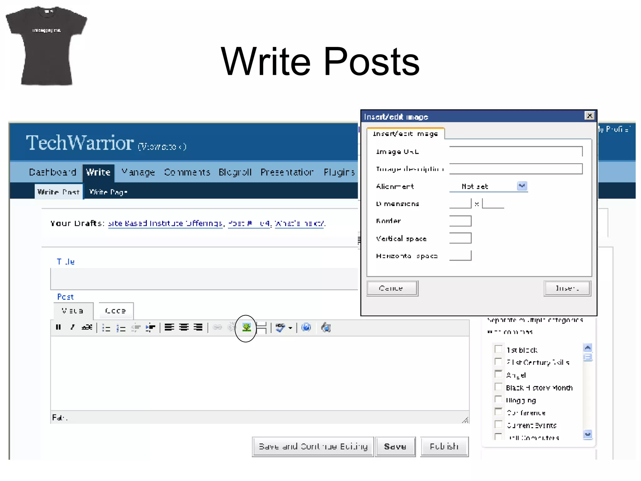
Task: Insert a bulleted unordered list
Action: (x=106, y=328)
